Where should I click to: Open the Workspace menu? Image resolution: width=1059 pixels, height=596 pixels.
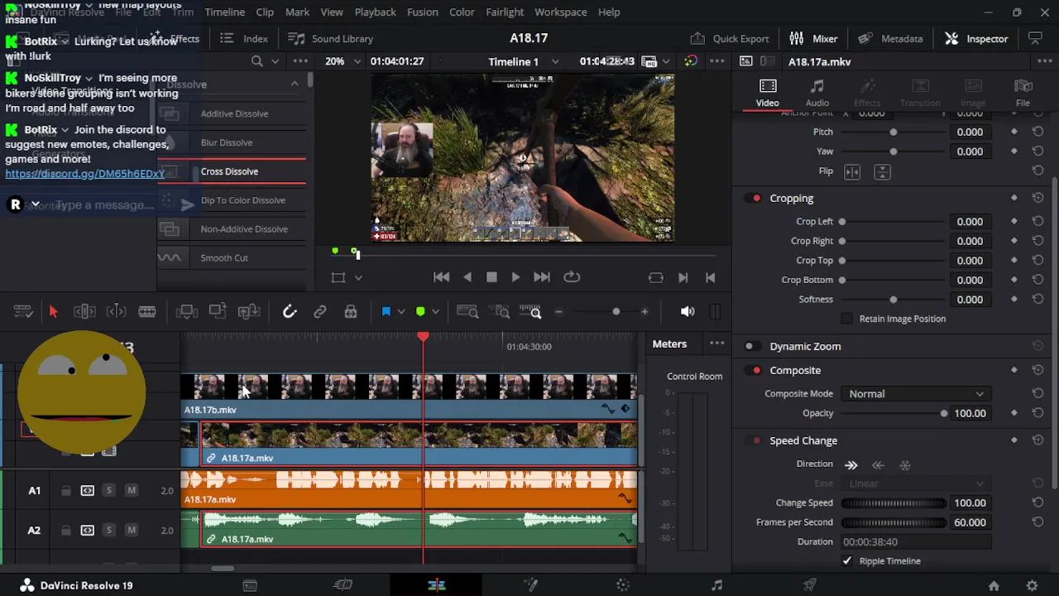tap(561, 12)
